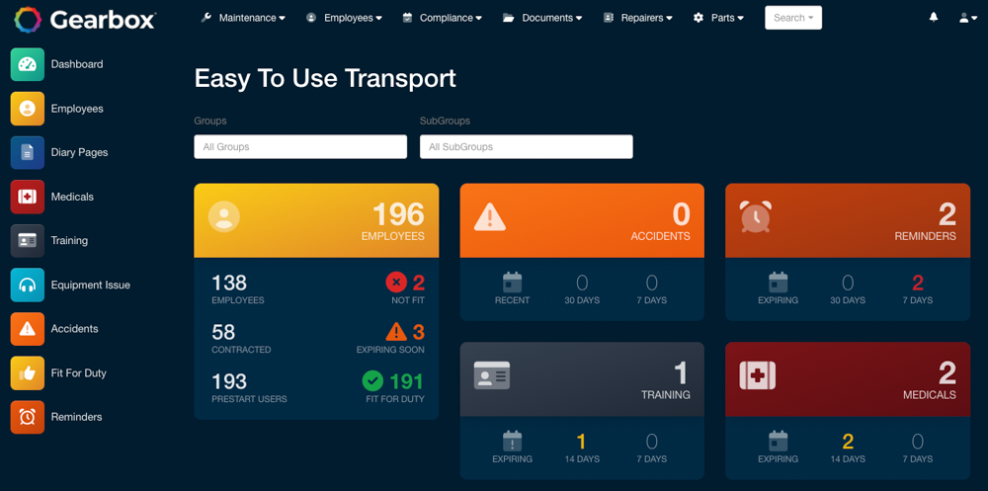Viewport: 988px width, 491px height.
Task: Click the Gearbox logo
Action: click(x=85, y=20)
